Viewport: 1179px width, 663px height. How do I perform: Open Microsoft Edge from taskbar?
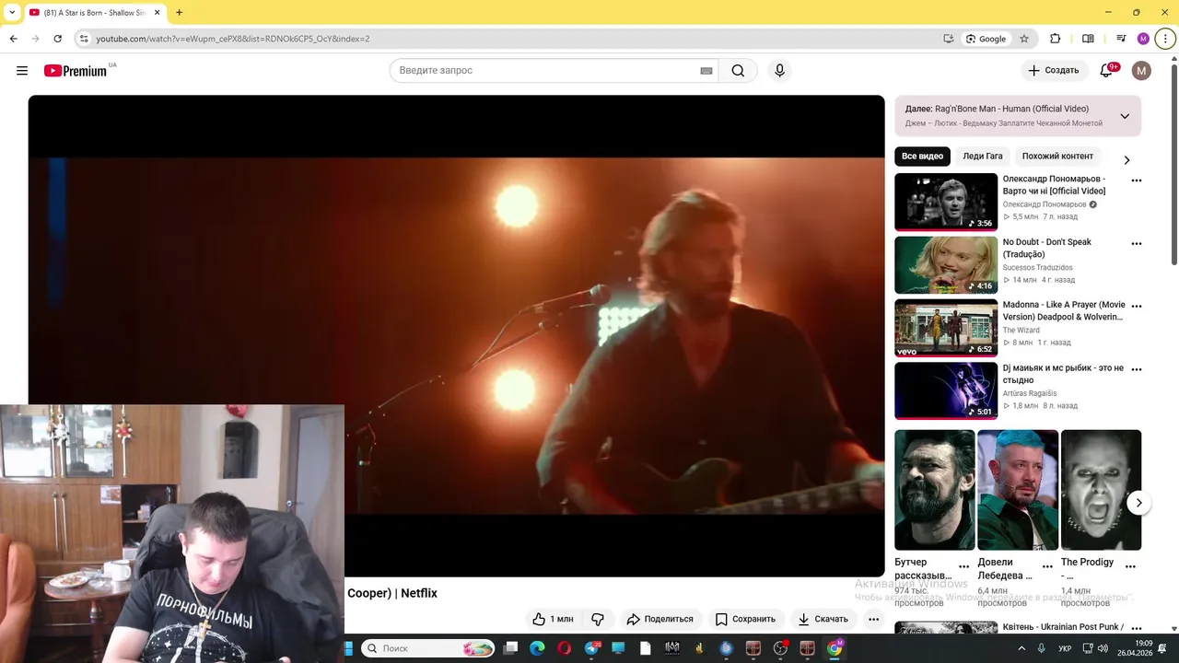pyautogui.click(x=537, y=648)
